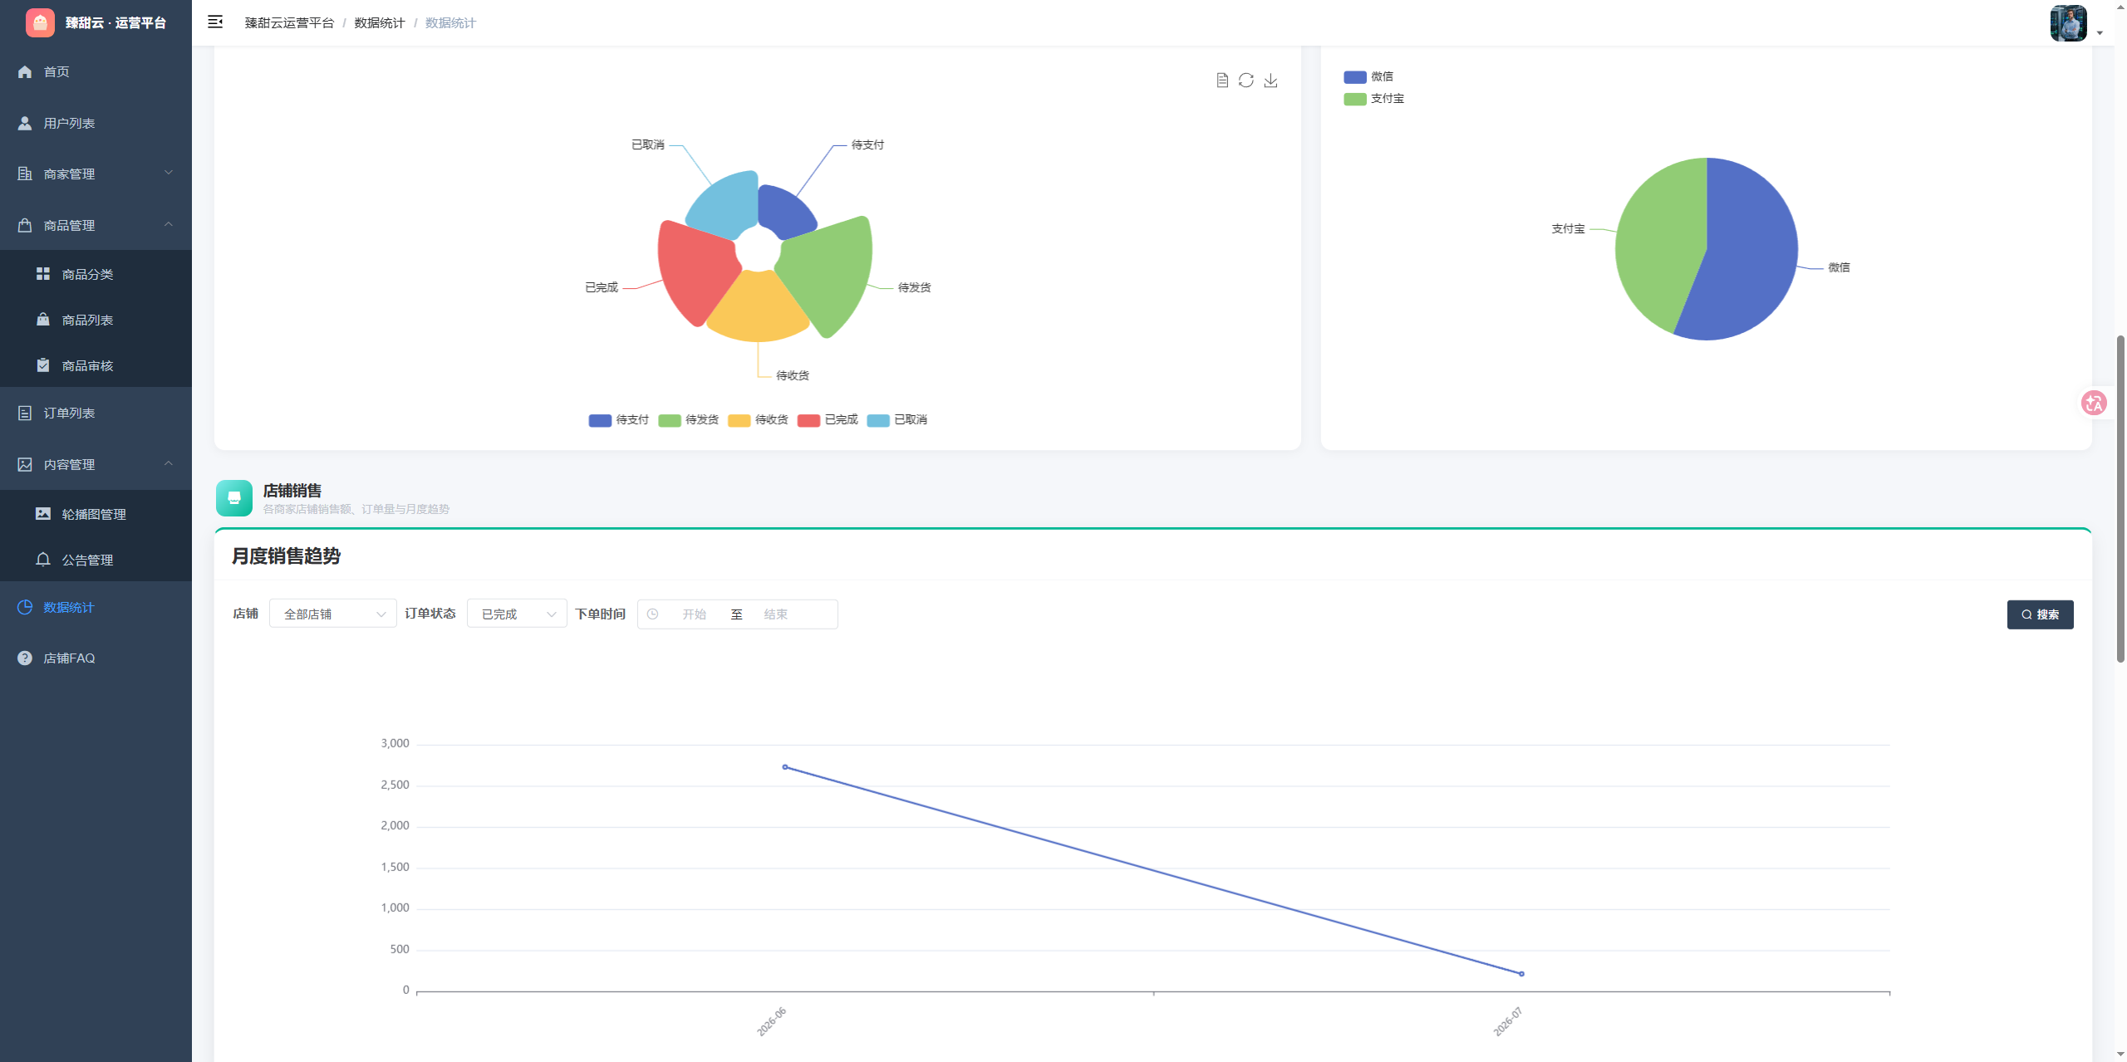The width and height of the screenshot is (2127, 1062).
Task: Open the 已完成 order status dropdown
Action: tap(517, 614)
